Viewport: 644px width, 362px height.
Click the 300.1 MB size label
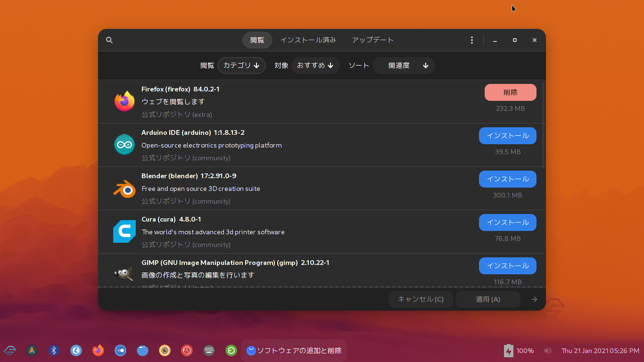pos(508,195)
